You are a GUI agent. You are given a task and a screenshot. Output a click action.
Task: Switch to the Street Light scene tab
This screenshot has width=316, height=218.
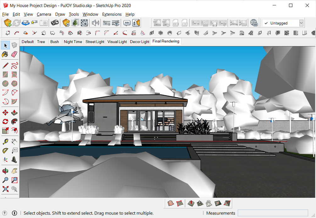pyautogui.click(x=95, y=42)
